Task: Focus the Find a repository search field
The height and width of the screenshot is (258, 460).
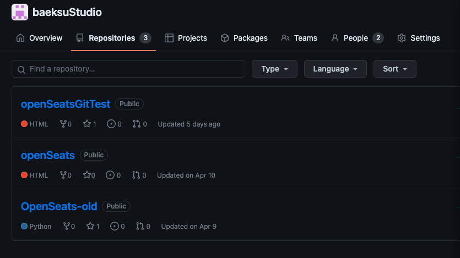Action: click(128, 69)
